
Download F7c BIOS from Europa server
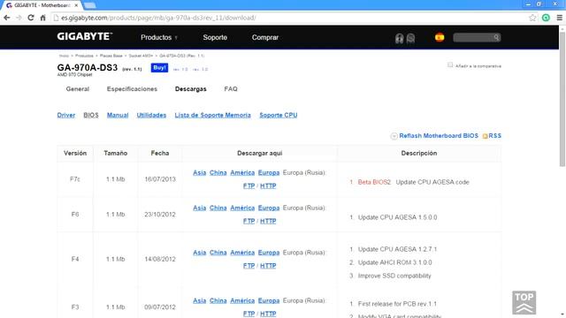[x=269, y=173]
